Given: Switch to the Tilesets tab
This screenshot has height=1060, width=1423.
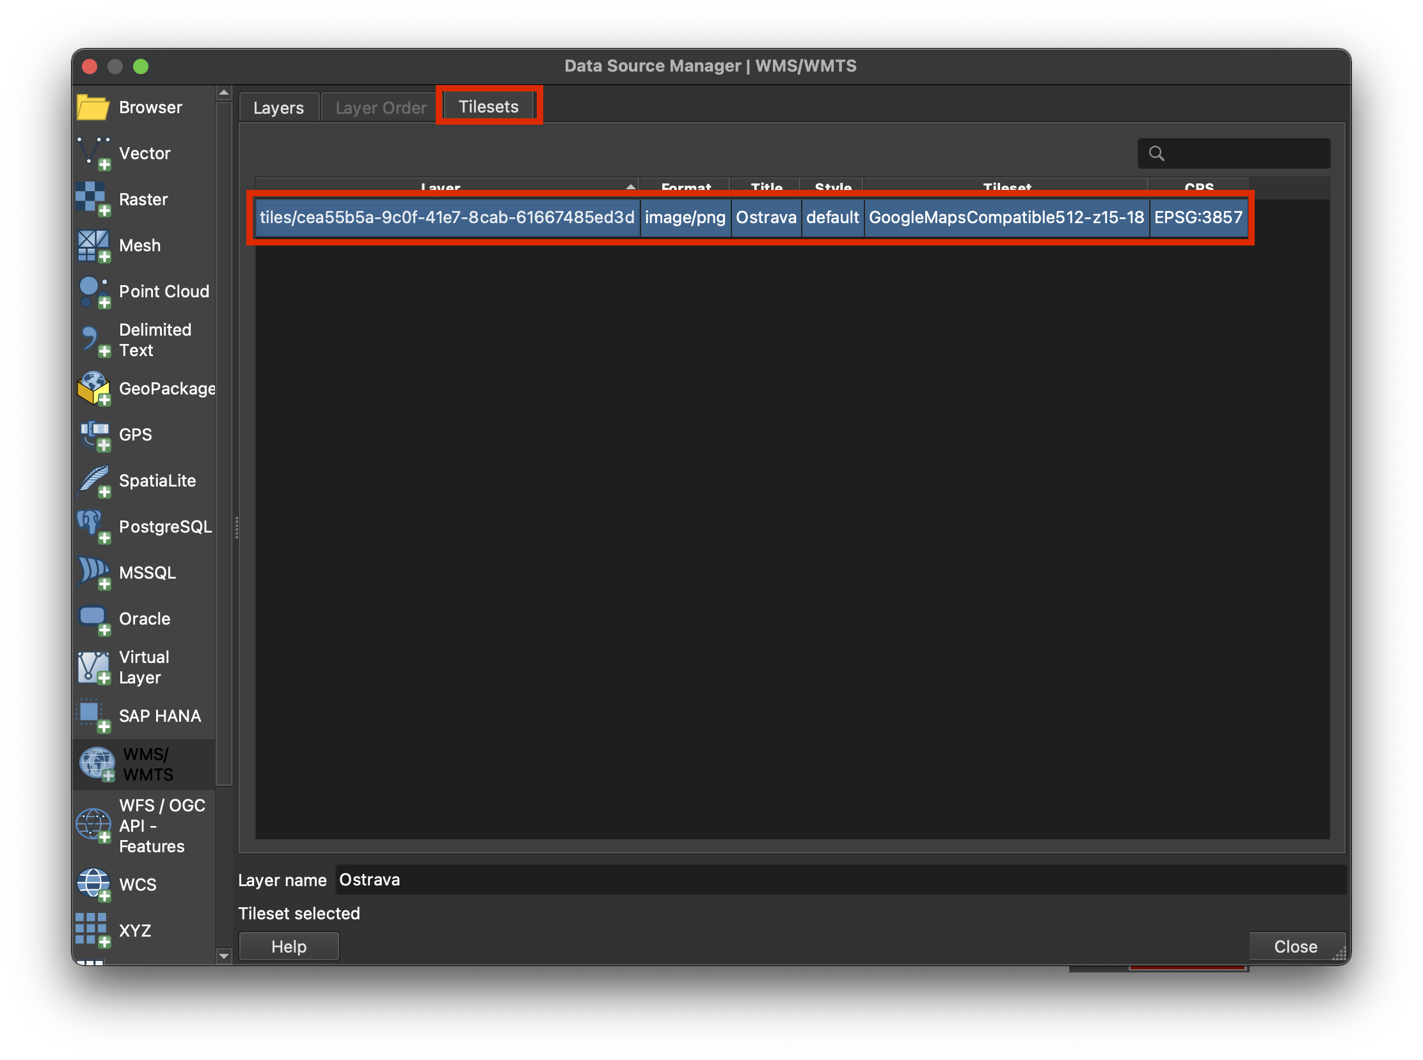Looking at the screenshot, I should click(488, 107).
